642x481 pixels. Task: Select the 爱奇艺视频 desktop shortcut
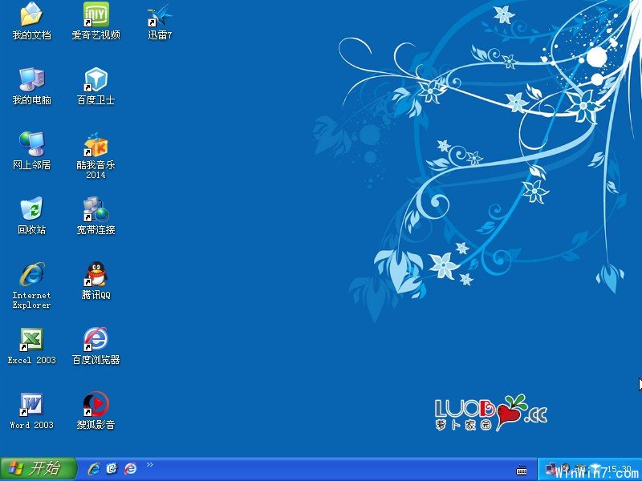(96, 15)
